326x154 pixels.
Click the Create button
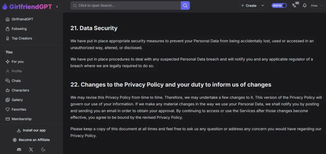point(249,5)
